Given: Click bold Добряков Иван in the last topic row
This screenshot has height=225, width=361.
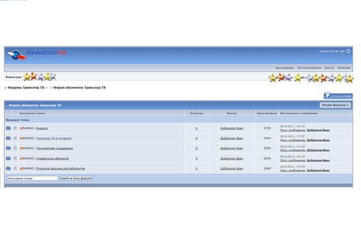Looking at the screenshot, I should [x=318, y=170].
